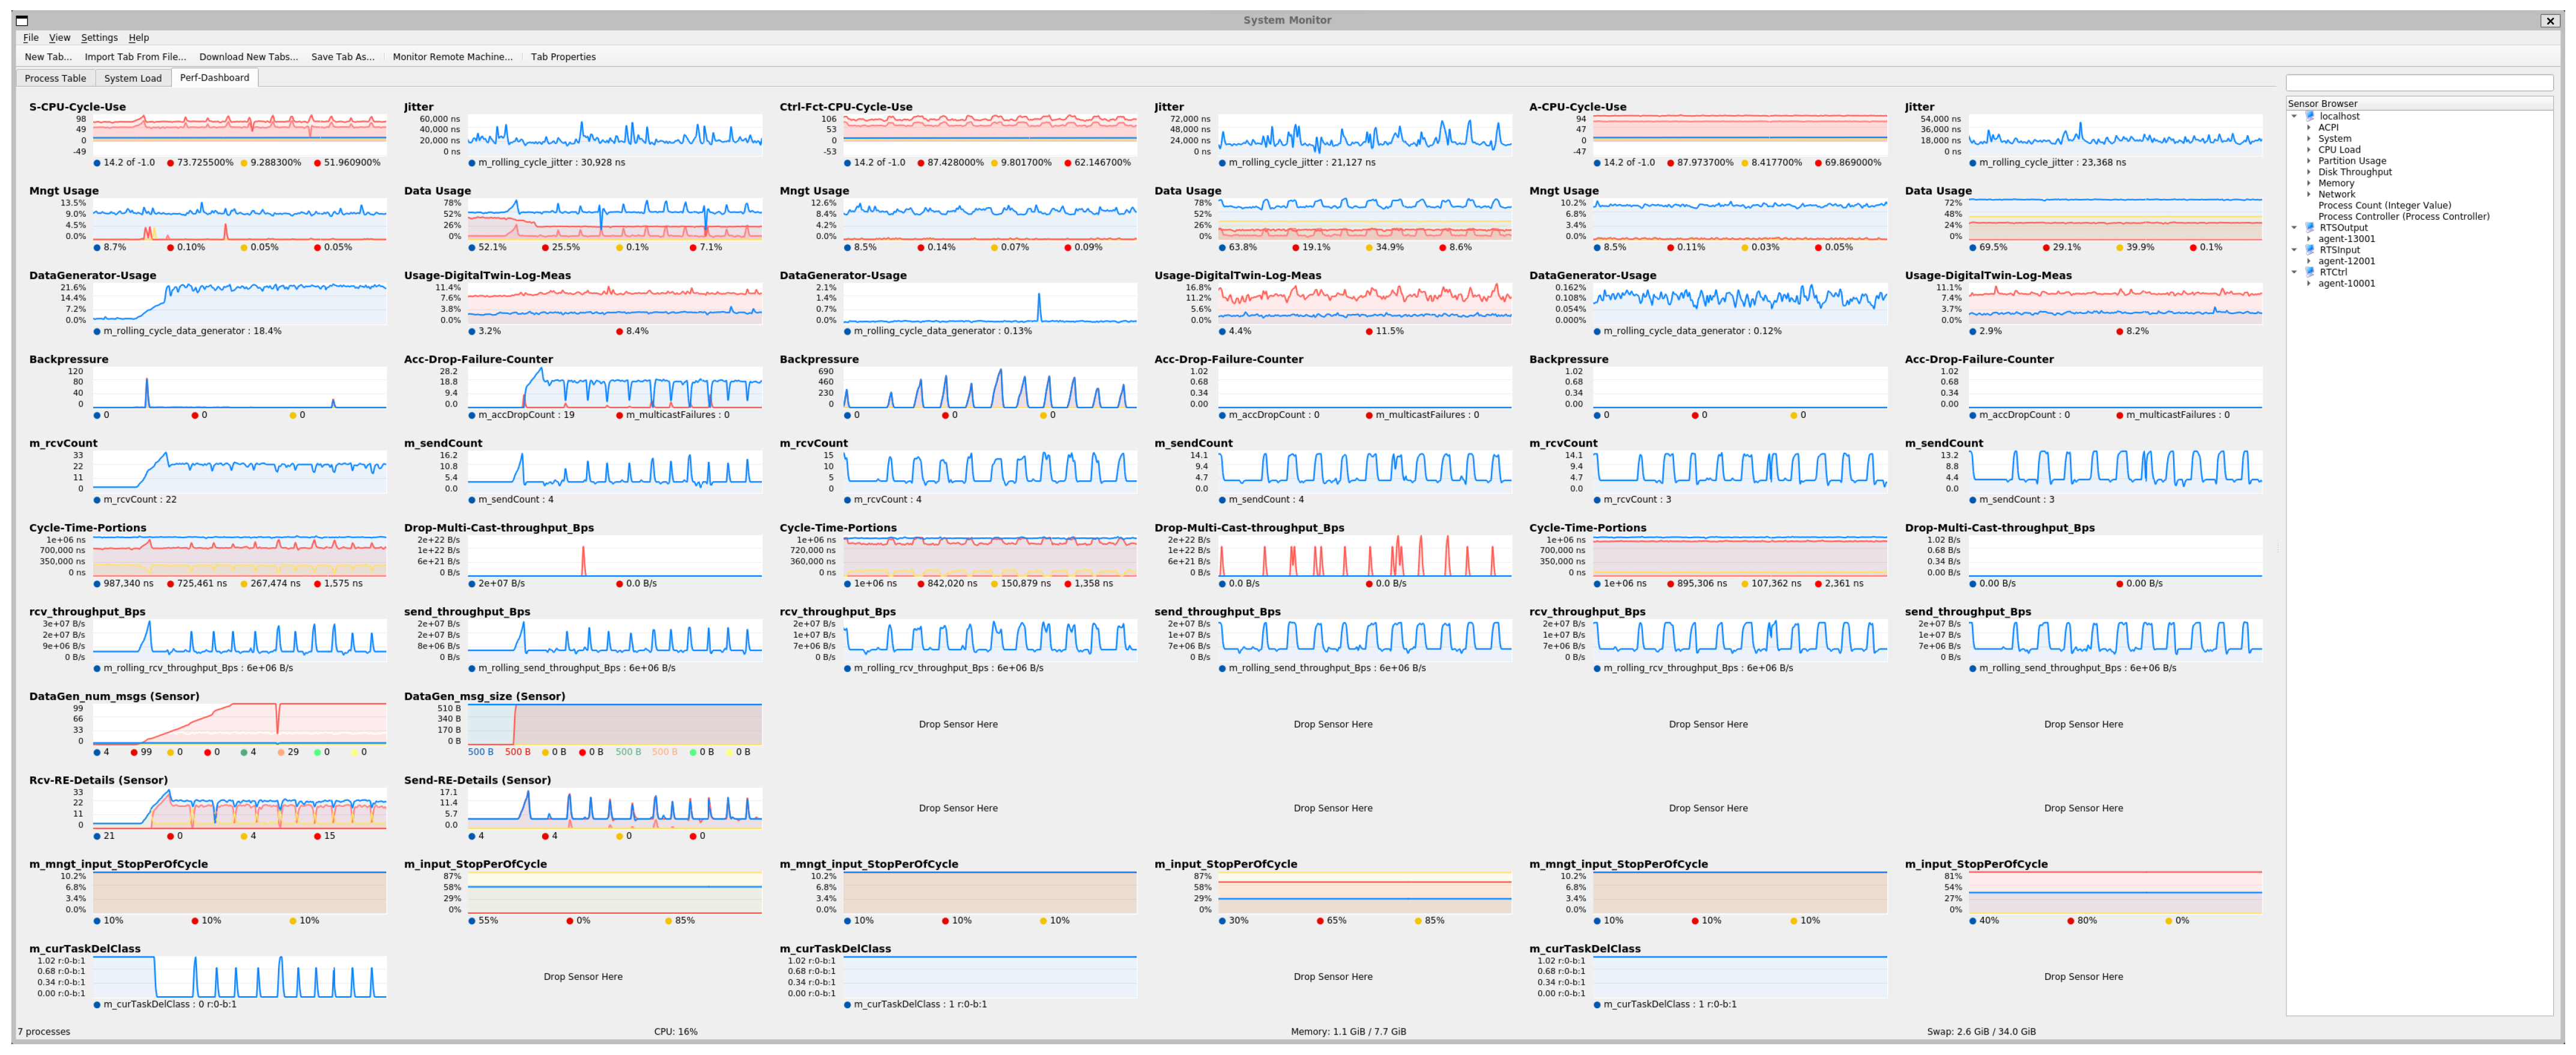The height and width of the screenshot is (1055, 2576).
Task: Click the RTSOutput host computer icon
Action: tap(2310, 227)
